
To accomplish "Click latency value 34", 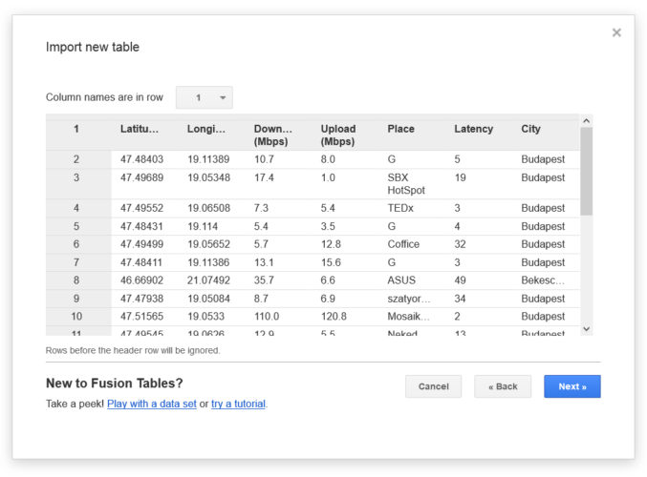I will coord(460,299).
